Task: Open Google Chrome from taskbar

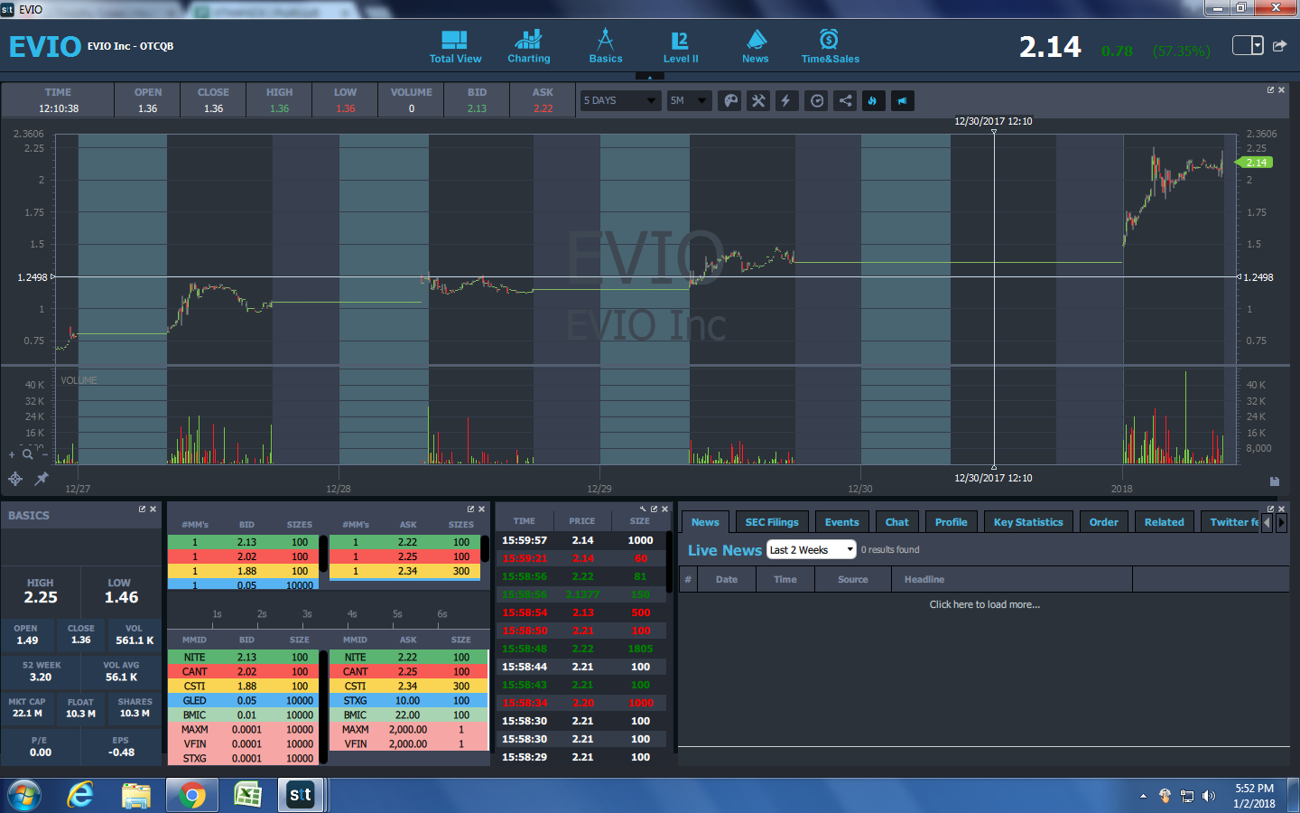Action: point(191,795)
